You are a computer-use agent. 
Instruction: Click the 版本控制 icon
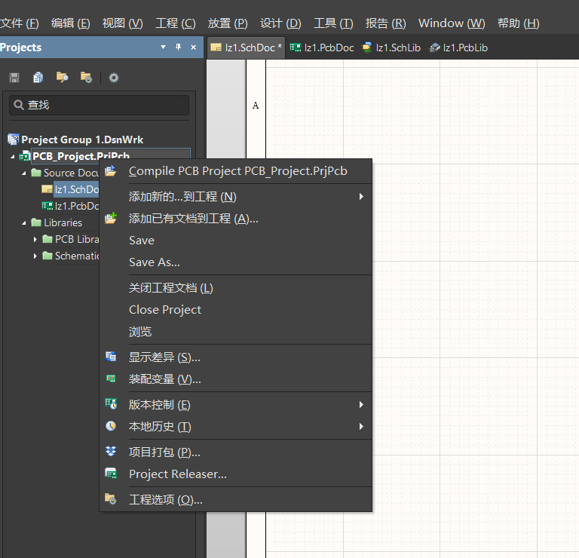[111, 403]
